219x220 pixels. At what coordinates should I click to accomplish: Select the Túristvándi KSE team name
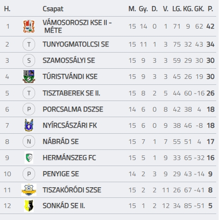point(70,77)
